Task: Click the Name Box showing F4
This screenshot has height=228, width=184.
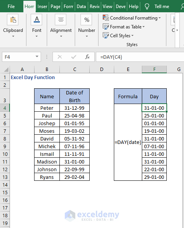Action: [21, 57]
